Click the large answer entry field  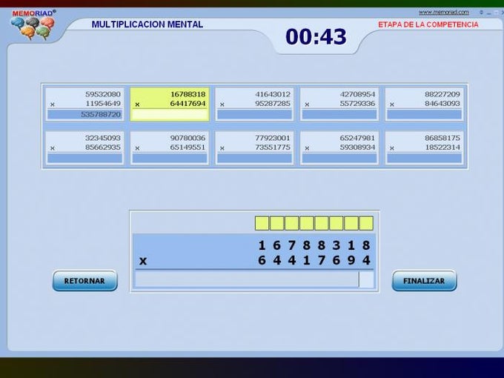coord(254,279)
